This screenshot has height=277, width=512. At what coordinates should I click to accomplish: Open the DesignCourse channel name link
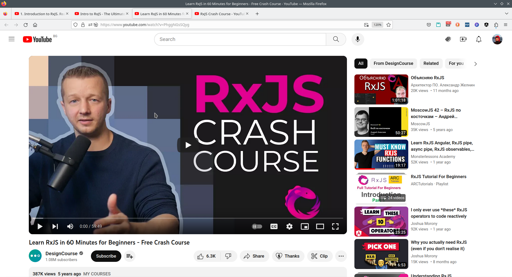click(62, 253)
